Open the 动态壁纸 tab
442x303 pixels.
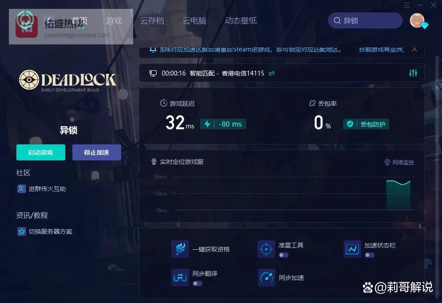(241, 20)
